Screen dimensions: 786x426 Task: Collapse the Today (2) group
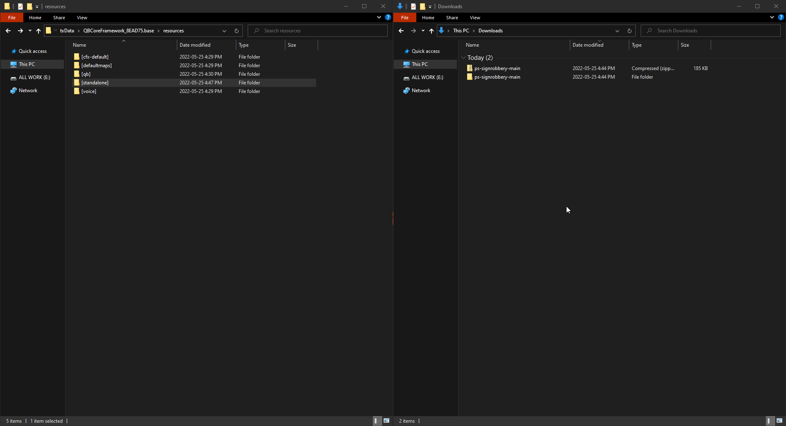(x=463, y=58)
